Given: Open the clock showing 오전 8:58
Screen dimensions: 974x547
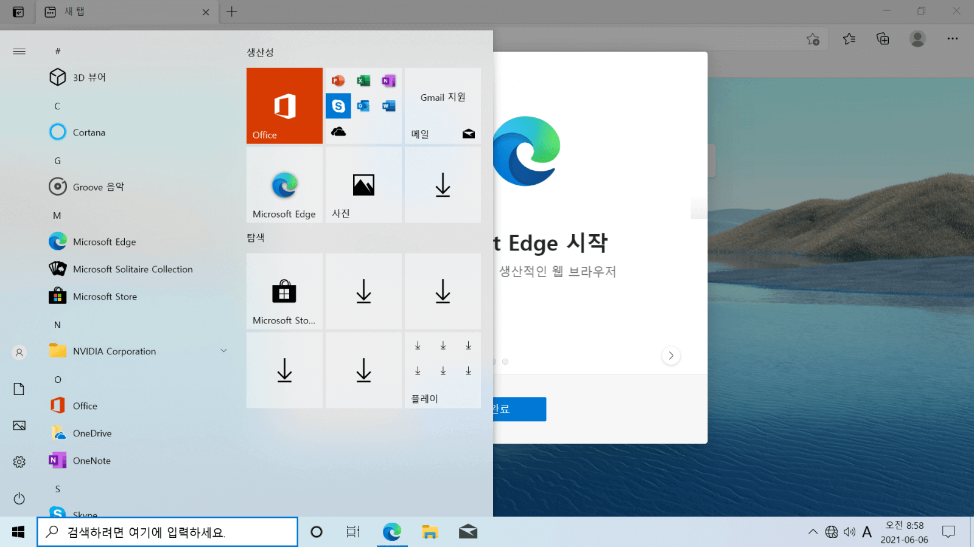Looking at the screenshot, I should (904, 532).
